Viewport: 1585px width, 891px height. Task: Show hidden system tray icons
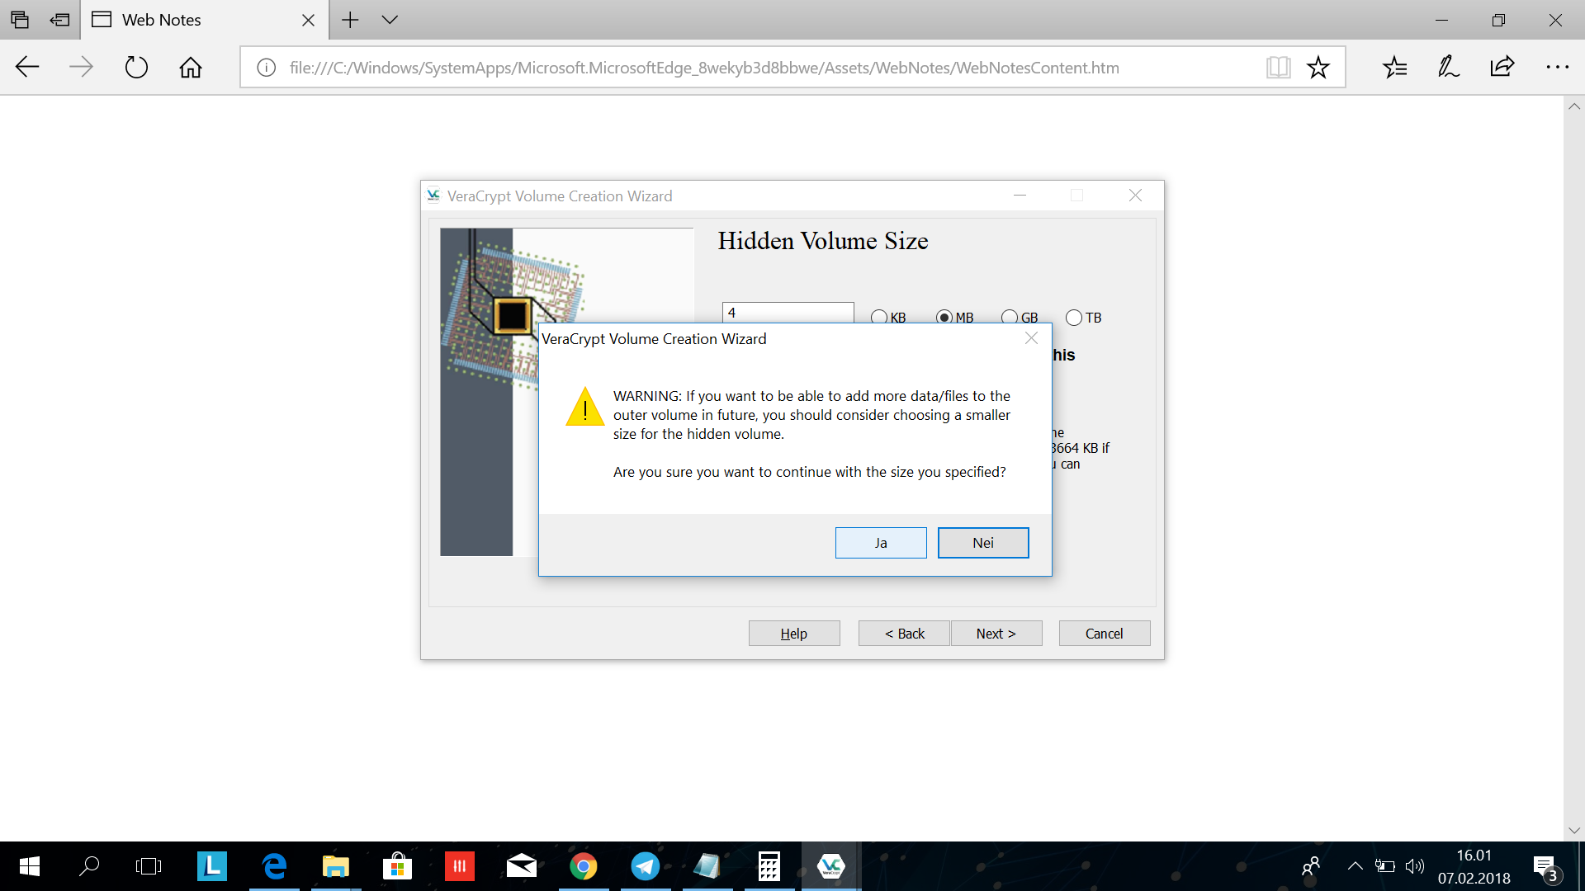click(1355, 866)
